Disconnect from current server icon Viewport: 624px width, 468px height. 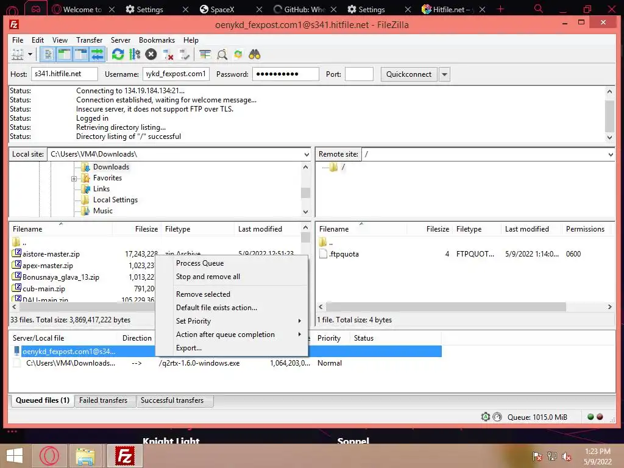tap(168, 54)
